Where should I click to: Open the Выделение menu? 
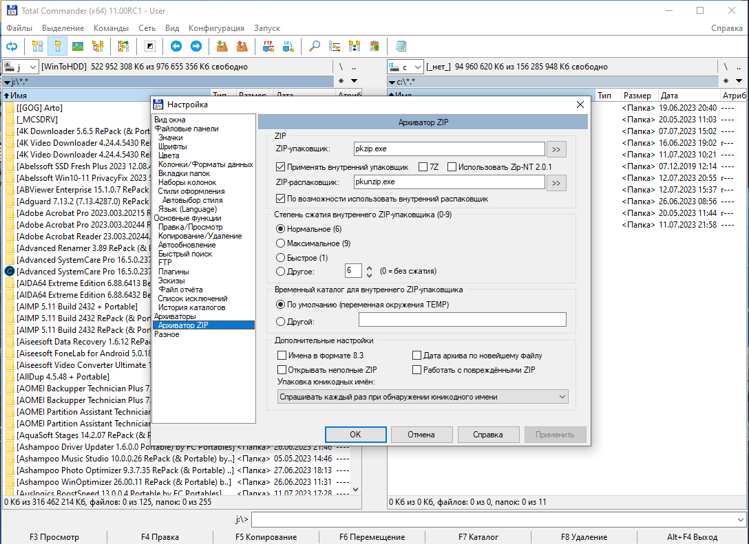click(63, 28)
